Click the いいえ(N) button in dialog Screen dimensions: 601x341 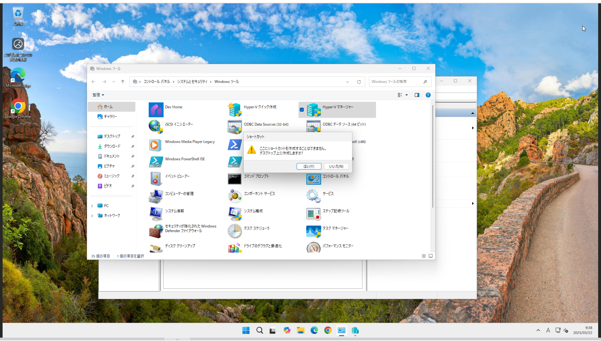(336, 166)
